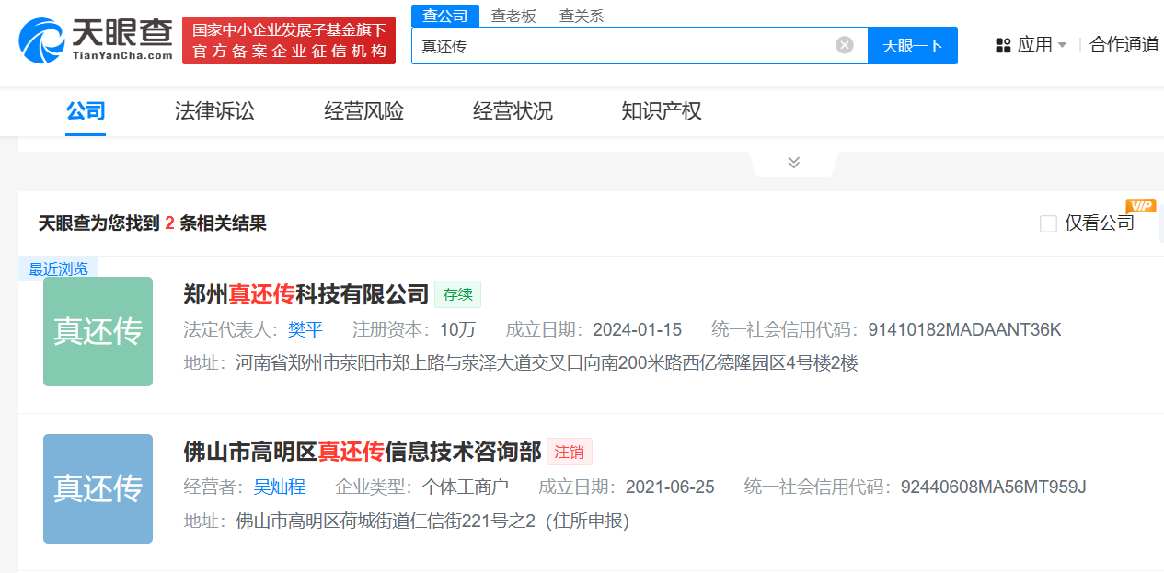This screenshot has width=1164, height=573.
Task: Click the 天眼一下 search button
Action: (x=912, y=44)
